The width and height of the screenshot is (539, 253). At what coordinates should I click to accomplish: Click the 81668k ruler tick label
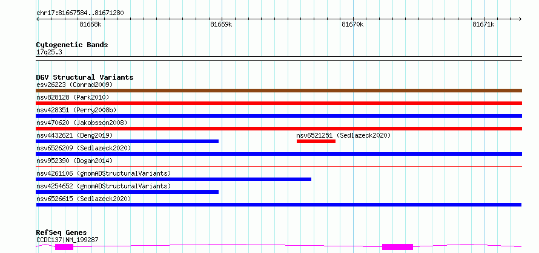[90, 24]
